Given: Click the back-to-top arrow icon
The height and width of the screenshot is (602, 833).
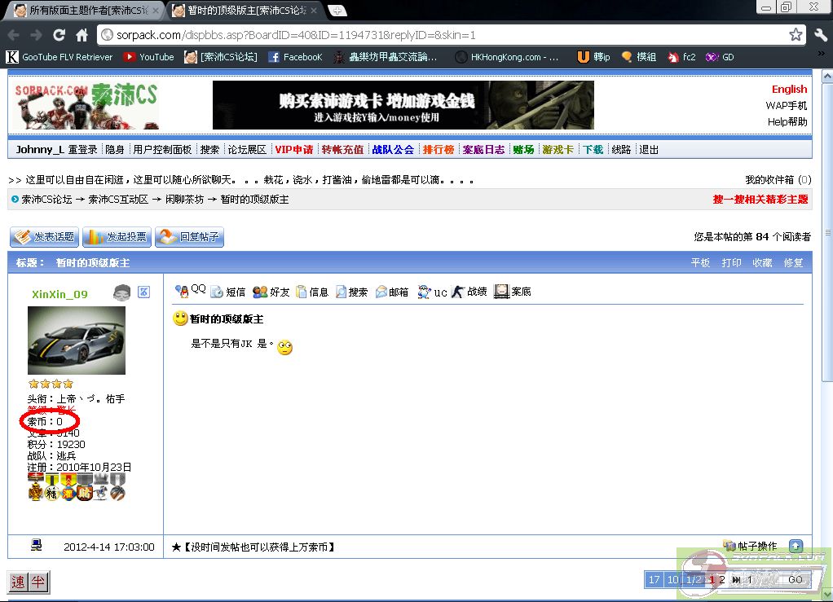Looking at the screenshot, I should 796,547.
